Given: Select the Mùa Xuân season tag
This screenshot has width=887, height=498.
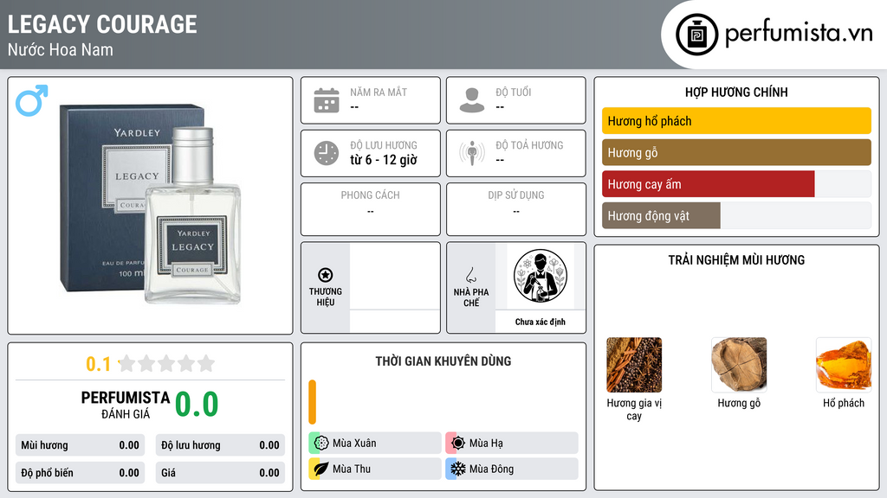Looking at the screenshot, I should [x=375, y=444].
